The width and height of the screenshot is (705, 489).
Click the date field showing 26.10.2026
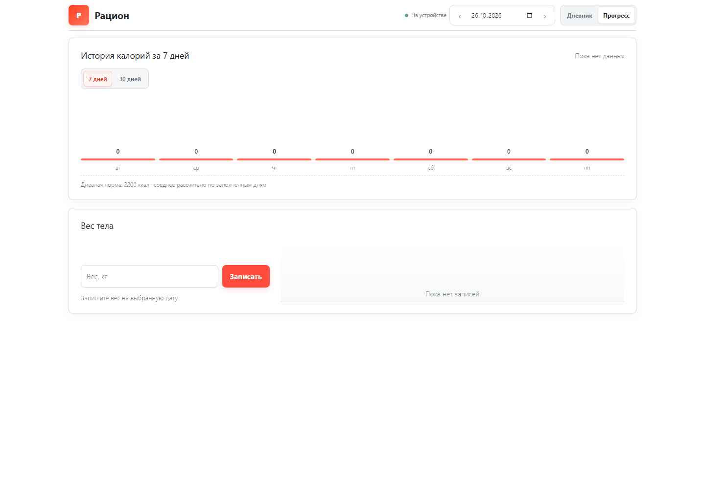[502, 15]
